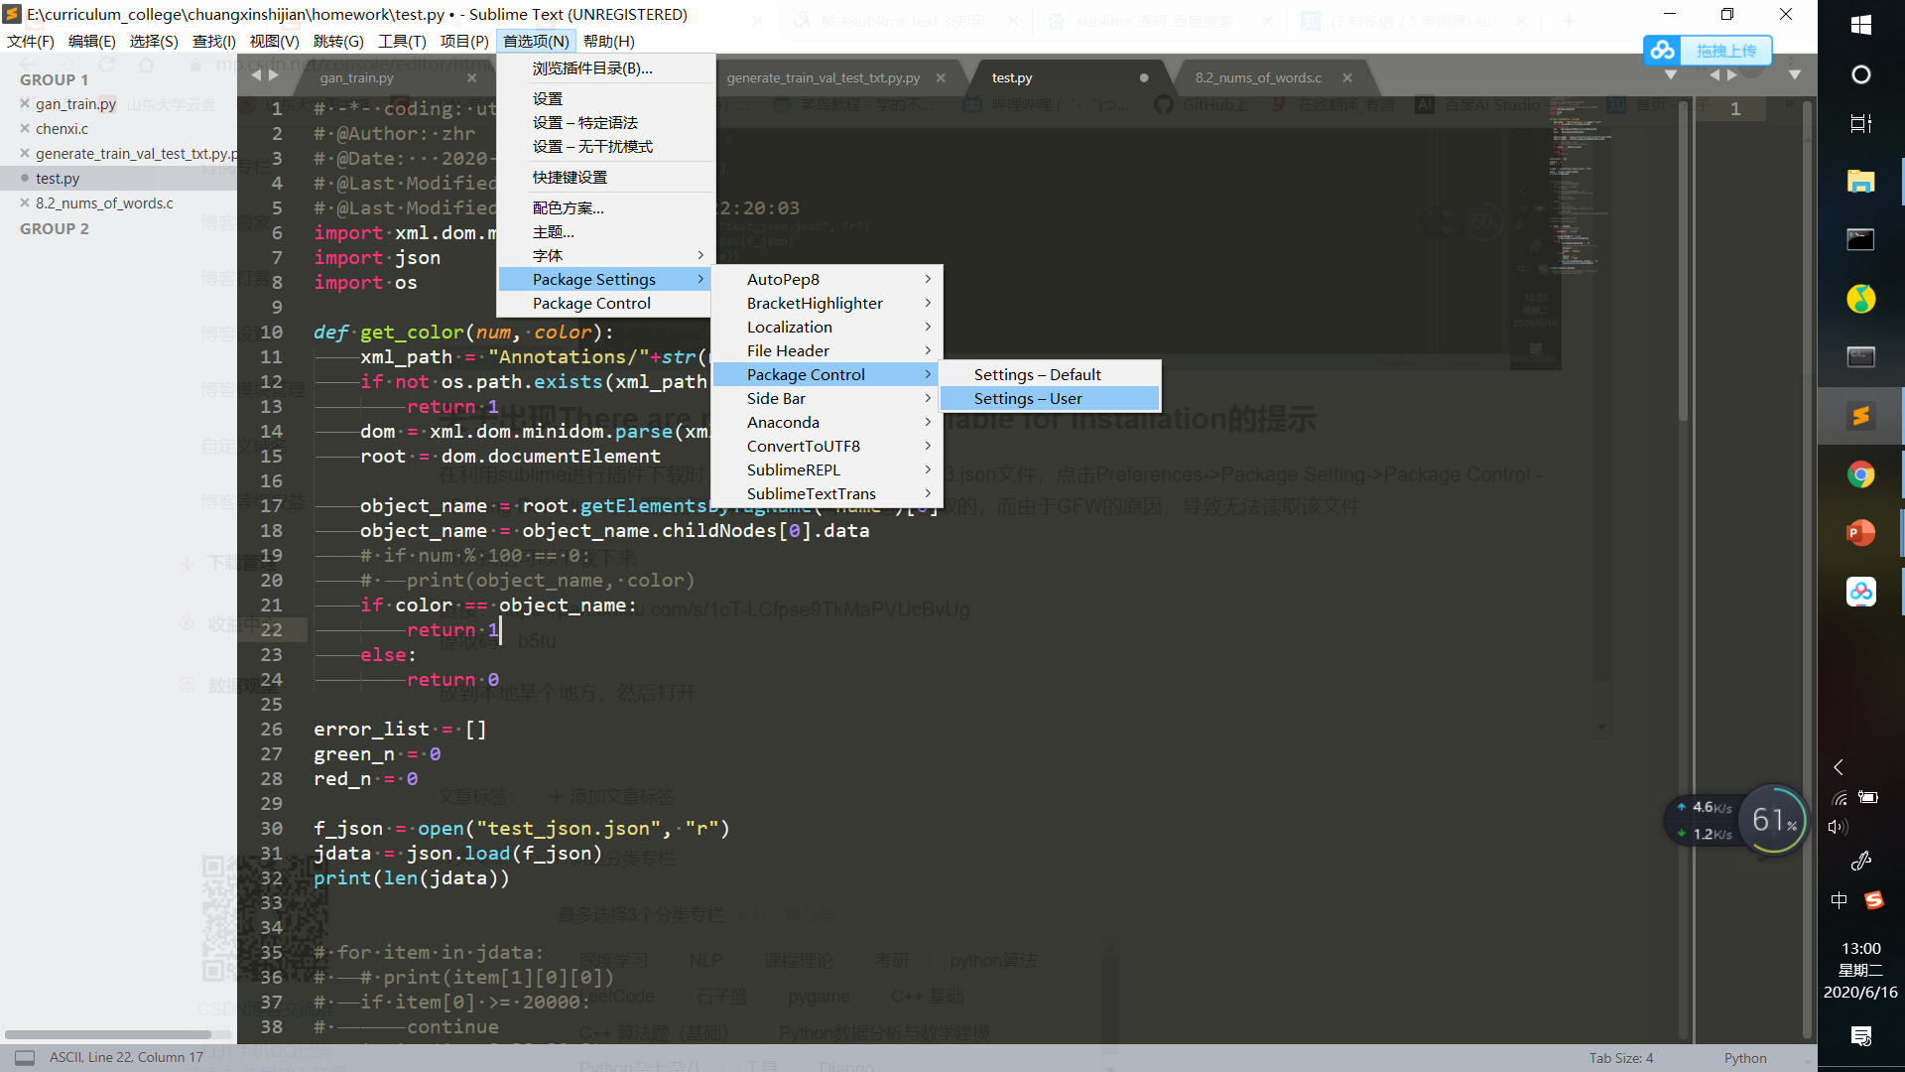Viewport: 1905px width, 1072px height.
Task: Open the 文件(F) menu
Action: [31, 41]
